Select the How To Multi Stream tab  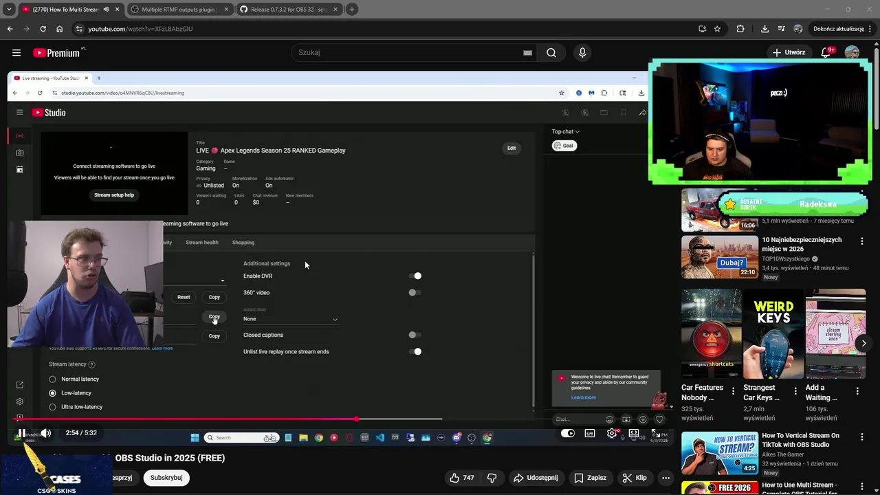(x=65, y=10)
